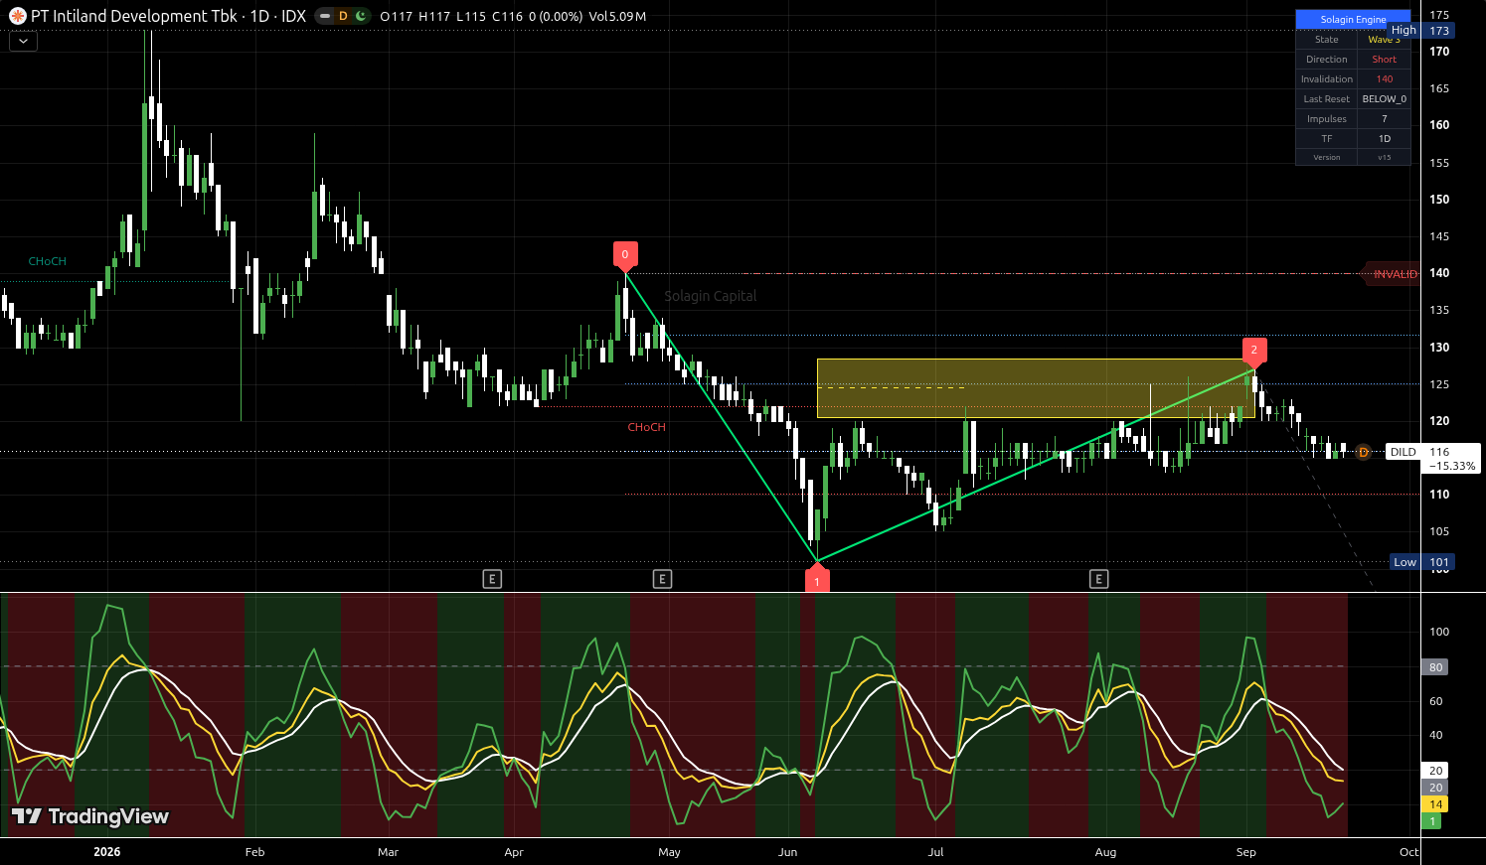Viewport: 1486px width, 865px height.
Task: Click the green 1 indicator value label
Action: 1432,821
